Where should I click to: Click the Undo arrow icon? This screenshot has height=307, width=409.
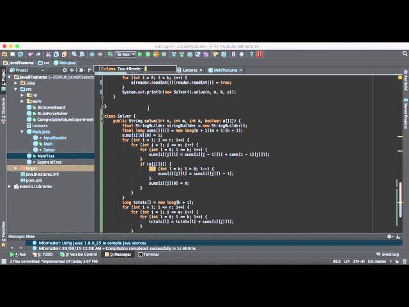[31, 54]
